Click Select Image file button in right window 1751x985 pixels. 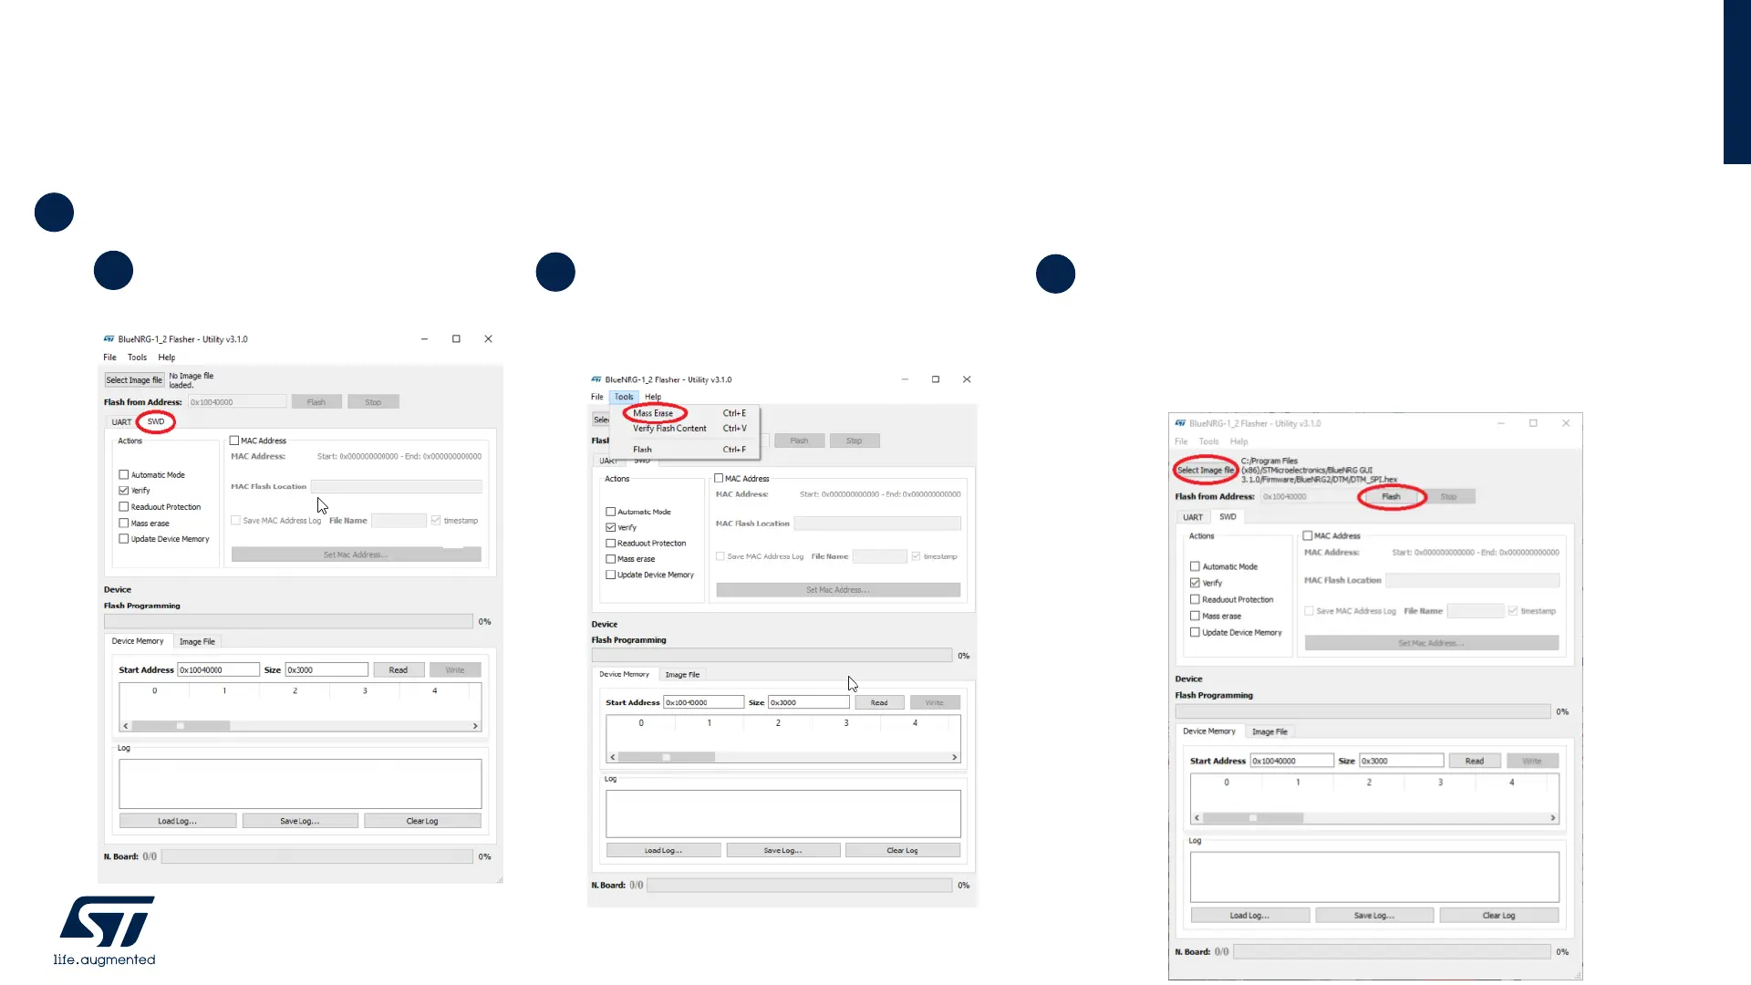click(x=1205, y=471)
